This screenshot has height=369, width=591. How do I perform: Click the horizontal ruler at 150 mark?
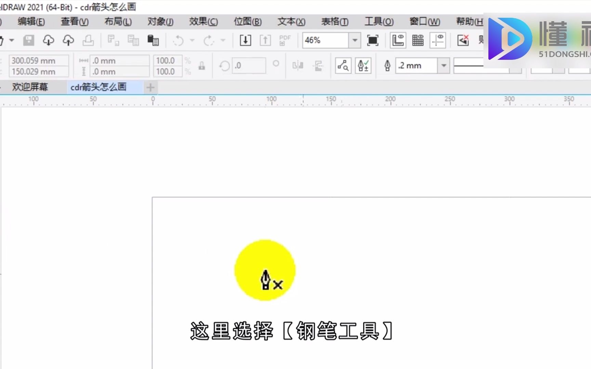pos(331,99)
